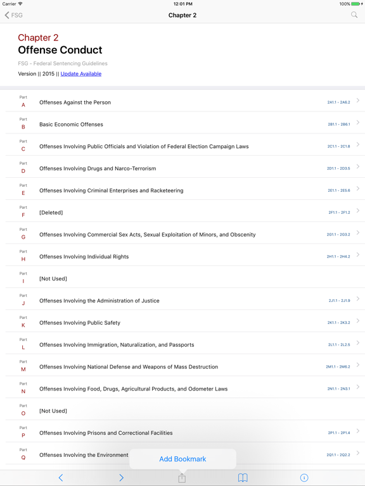Tap the share icon in bottom toolbar
Screen dimensions: 365x486
pos(182,478)
